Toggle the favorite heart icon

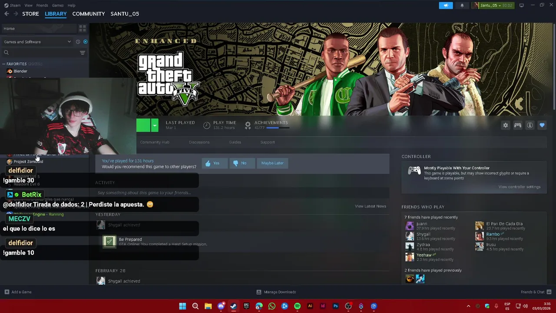tap(542, 125)
